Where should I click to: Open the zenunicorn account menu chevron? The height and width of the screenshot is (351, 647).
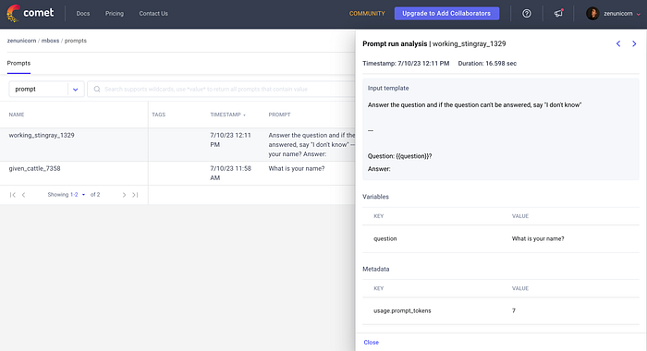tap(639, 14)
